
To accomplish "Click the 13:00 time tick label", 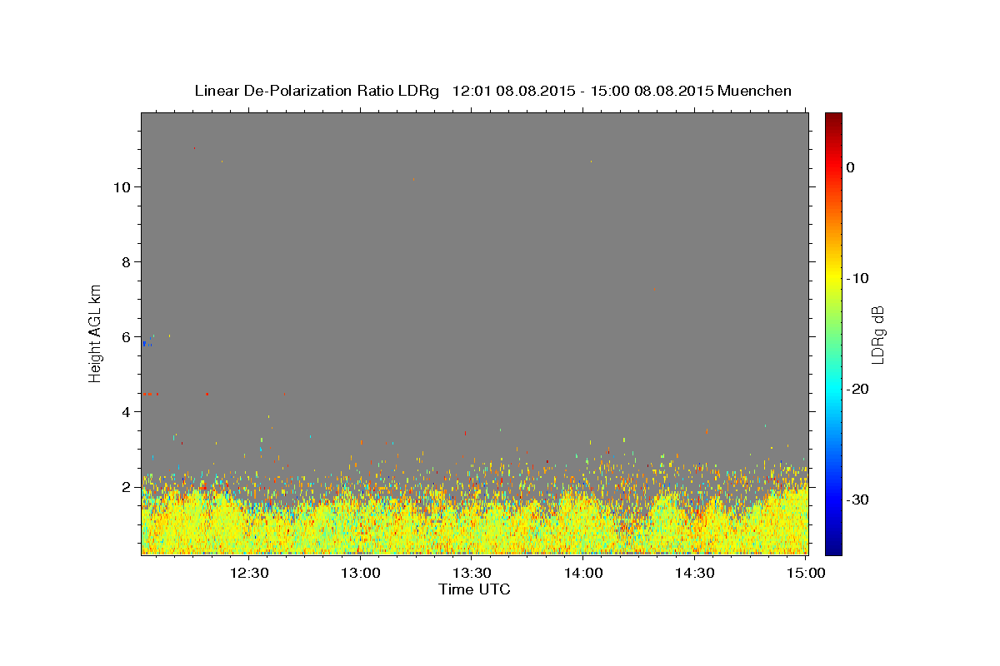I will click(361, 573).
